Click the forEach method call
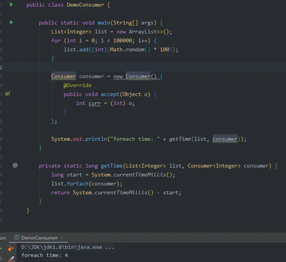Viewport: 286px width, 262px height. [x=78, y=183]
